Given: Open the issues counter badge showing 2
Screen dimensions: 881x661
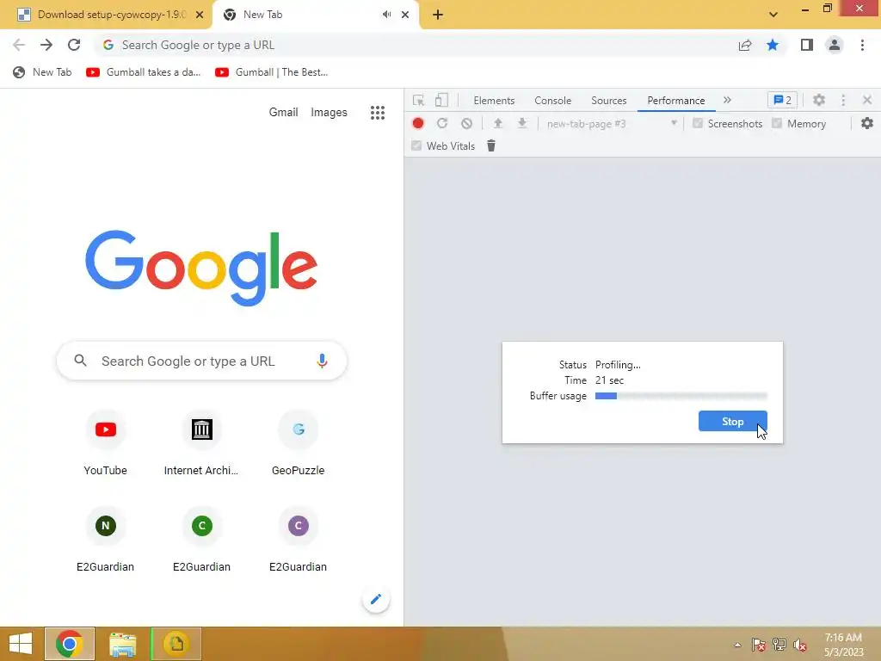Looking at the screenshot, I should (782, 100).
